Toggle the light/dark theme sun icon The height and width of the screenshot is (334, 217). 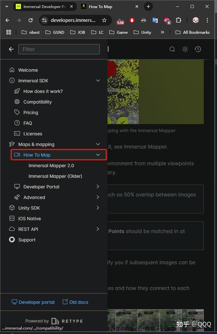(x=185, y=49)
